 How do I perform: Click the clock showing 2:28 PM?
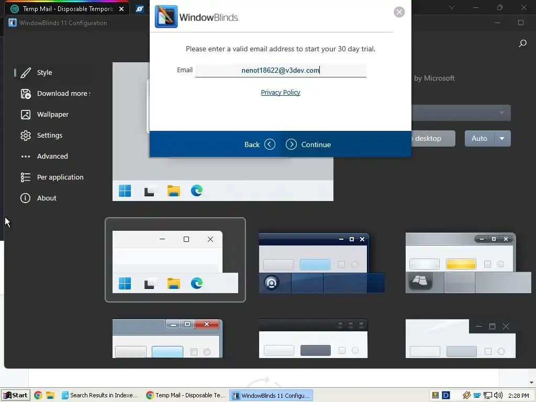point(519,396)
